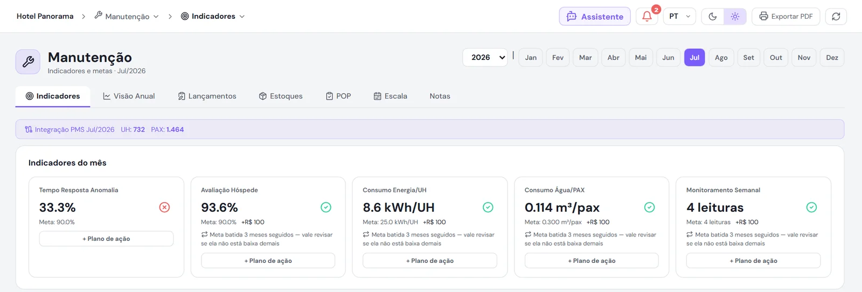Select the Jun month button
The image size is (862, 292).
pyautogui.click(x=668, y=58)
